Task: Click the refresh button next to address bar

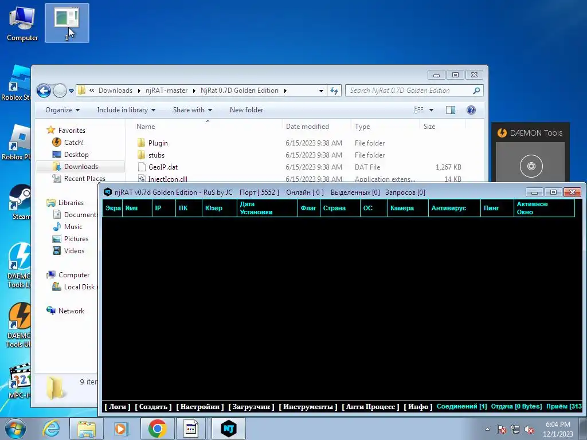Action: pyautogui.click(x=334, y=91)
